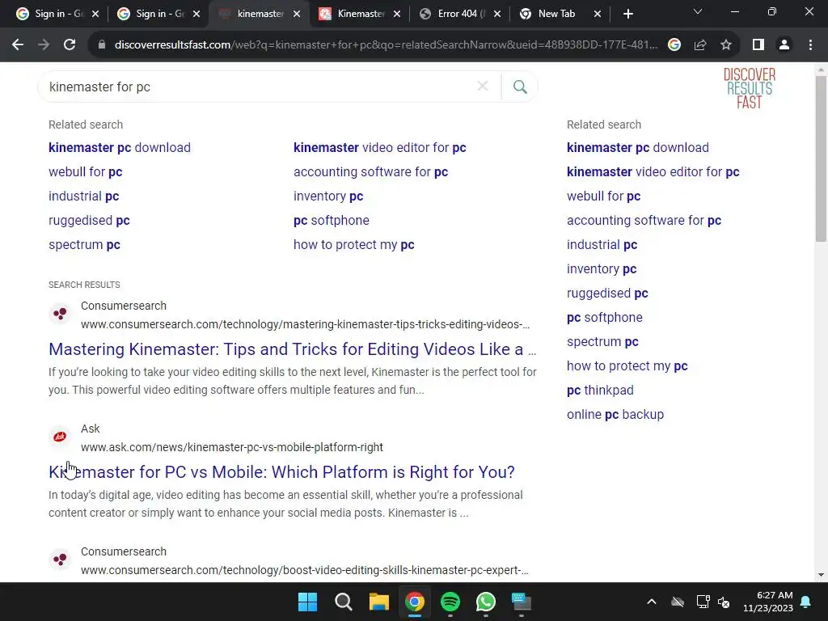Open sidebar 'pc thinkpad' link

[x=601, y=391]
